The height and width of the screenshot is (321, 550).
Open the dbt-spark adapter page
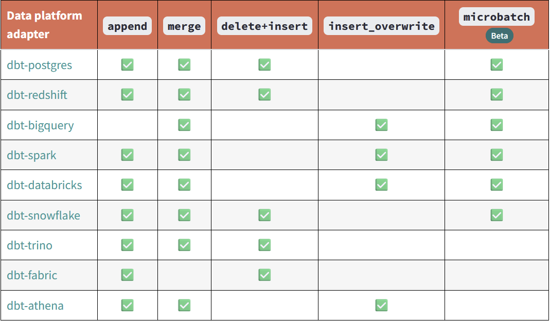point(31,155)
